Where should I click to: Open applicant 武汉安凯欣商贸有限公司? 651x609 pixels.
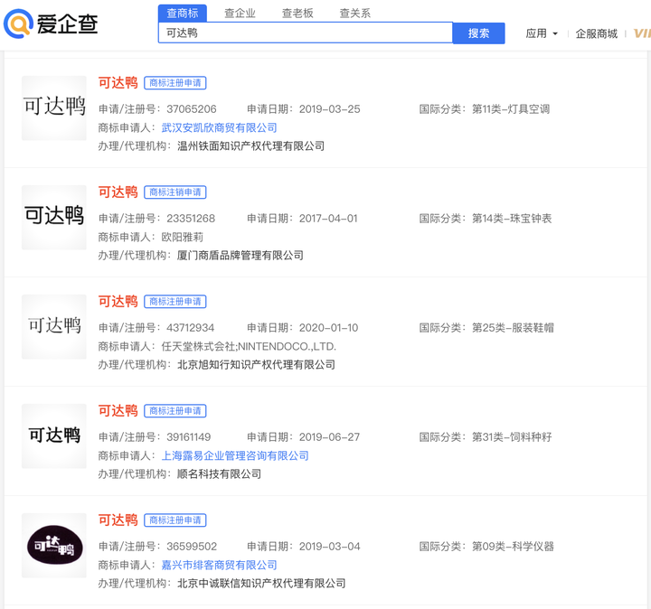(x=219, y=127)
